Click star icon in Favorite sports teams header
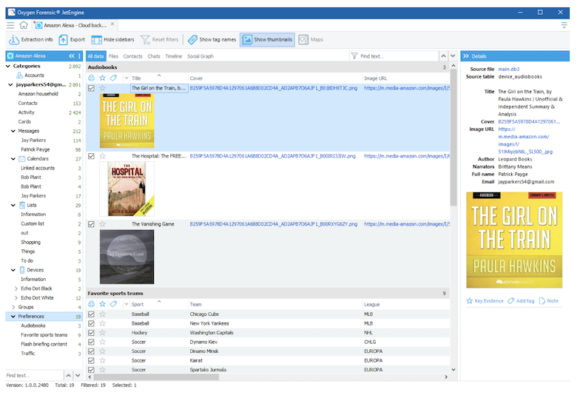The height and width of the screenshot is (395, 577). coord(103,304)
